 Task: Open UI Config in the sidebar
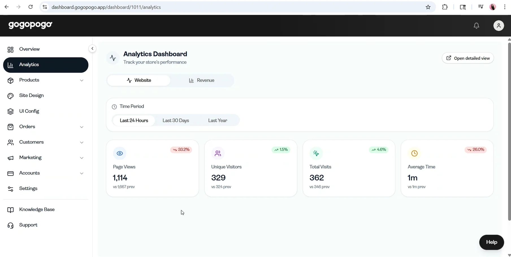pyautogui.click(x=46, y=111)
